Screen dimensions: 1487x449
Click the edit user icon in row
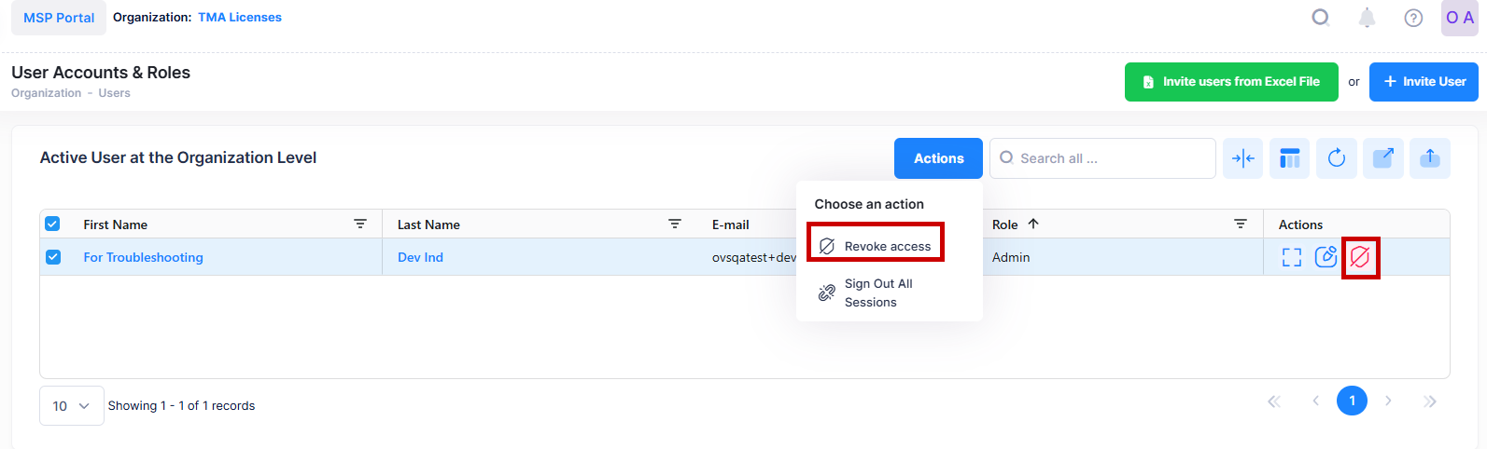1326,257
